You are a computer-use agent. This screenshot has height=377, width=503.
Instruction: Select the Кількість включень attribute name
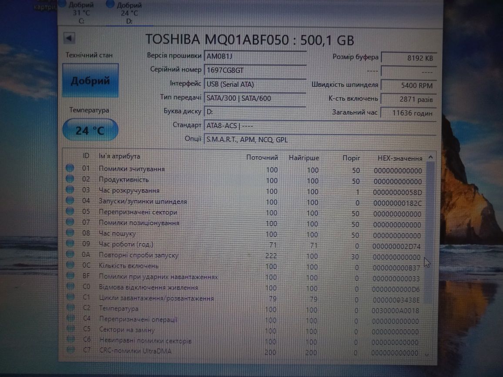[128, 266]
